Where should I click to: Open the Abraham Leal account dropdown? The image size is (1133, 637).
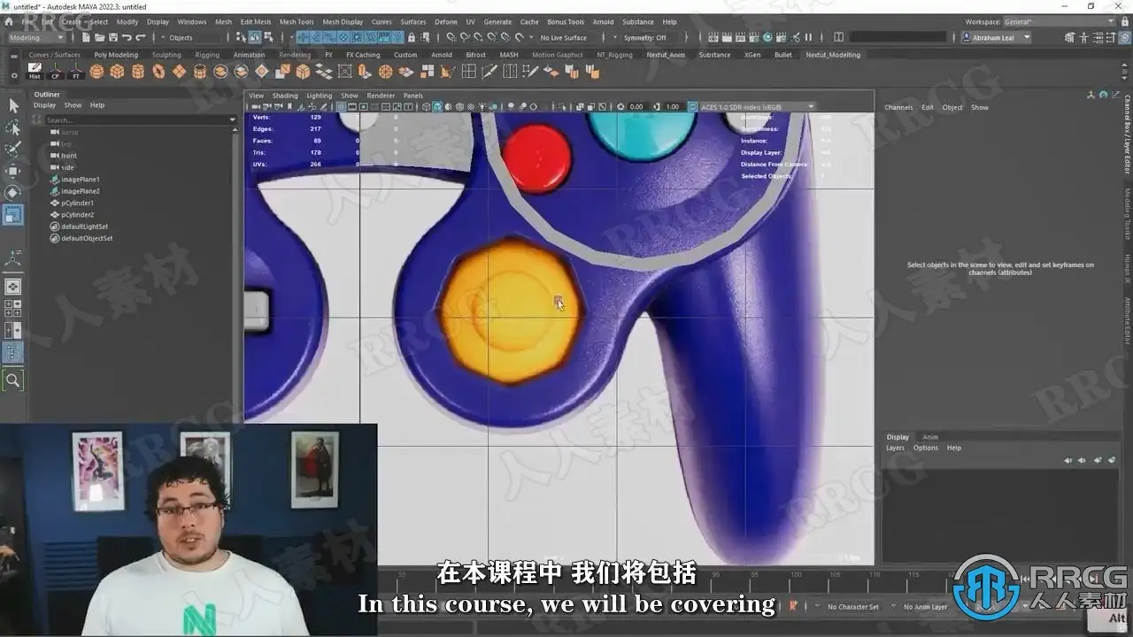(x=997, y=38)
